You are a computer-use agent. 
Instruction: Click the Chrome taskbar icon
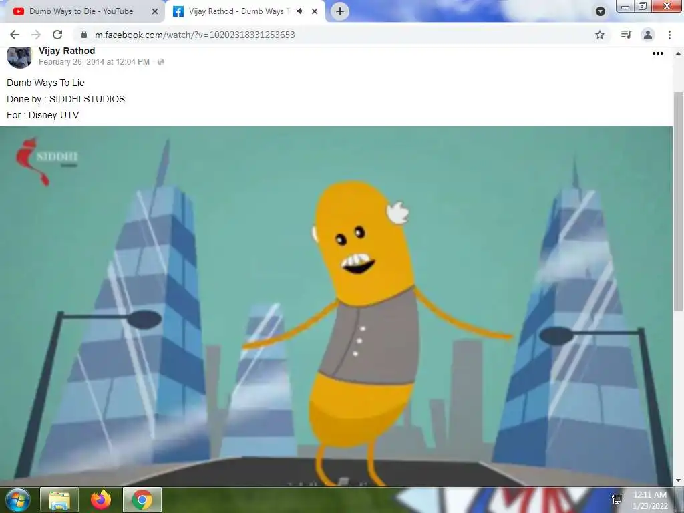point(142,500)
